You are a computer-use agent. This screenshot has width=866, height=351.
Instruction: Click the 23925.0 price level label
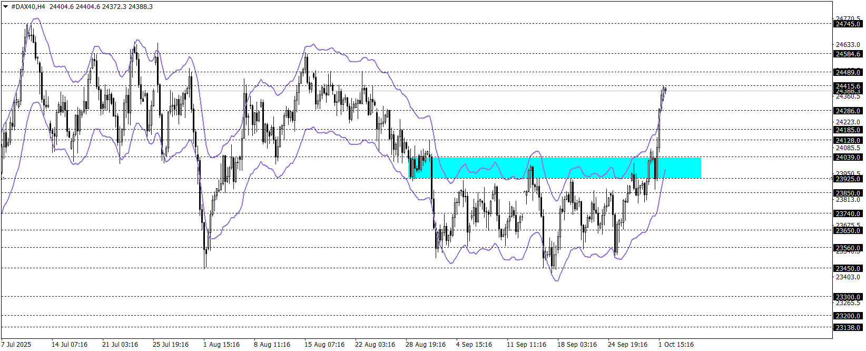click(848, 179)
